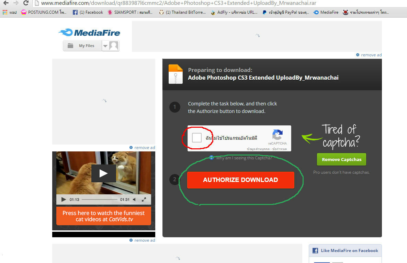Click the browser back arrow
This screenshot has width=407, height=263.
click(6, 3)
